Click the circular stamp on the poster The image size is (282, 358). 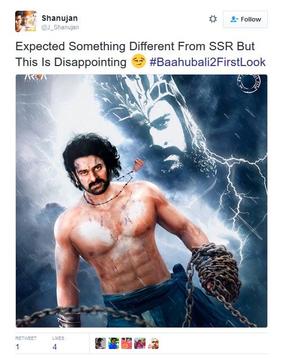click(x=249, y=84)
